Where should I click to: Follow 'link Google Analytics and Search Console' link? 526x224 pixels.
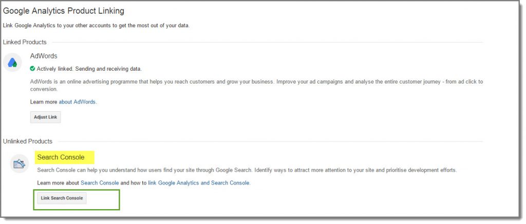tap(199, 183)
